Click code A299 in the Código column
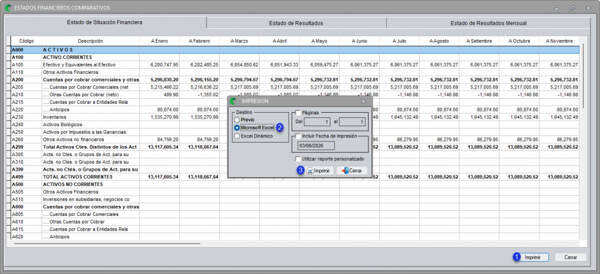Viewport: 600px width, 274px height. pyautogui.click(x=18, y=147)
